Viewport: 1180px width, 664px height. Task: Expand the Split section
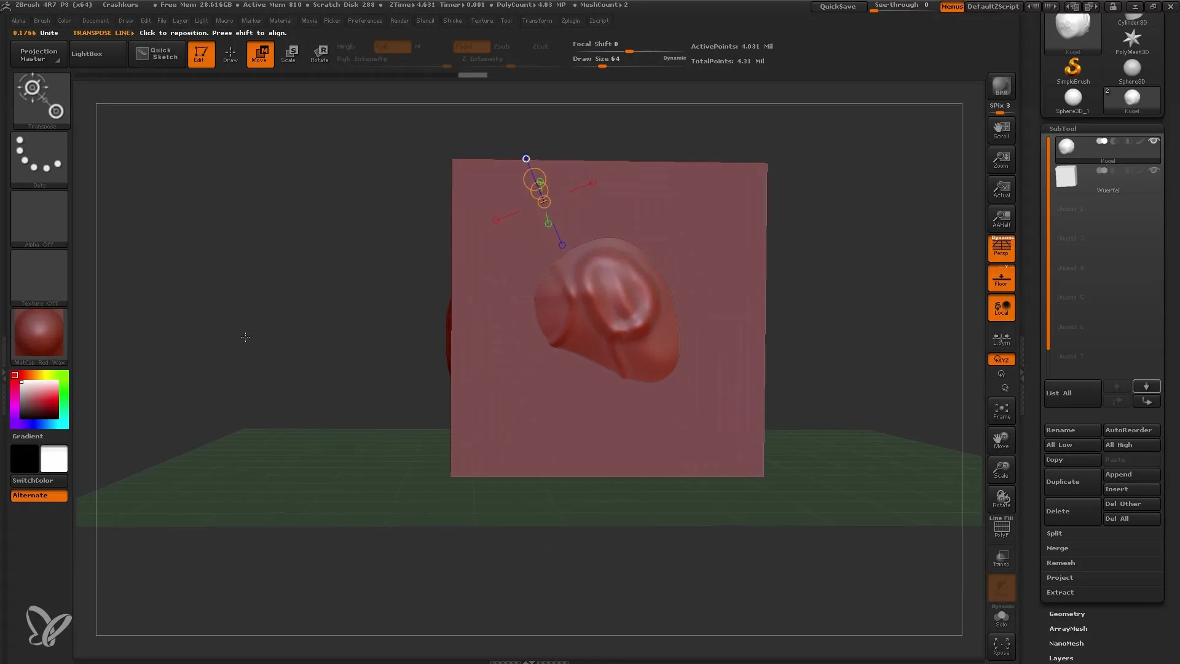[1055, 534]
